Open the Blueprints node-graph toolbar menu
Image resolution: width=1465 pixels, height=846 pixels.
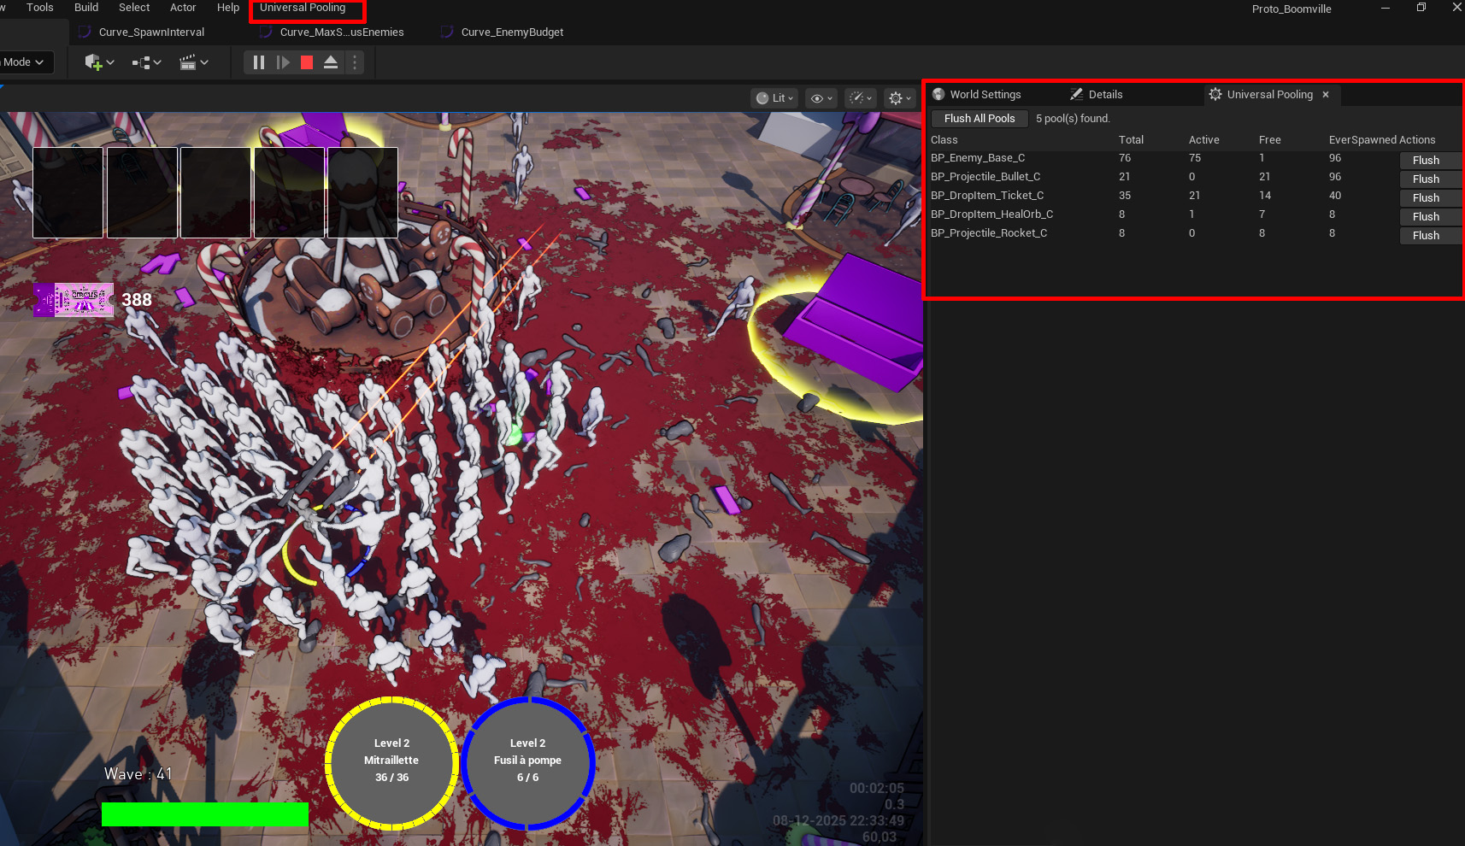click(146, 62)
